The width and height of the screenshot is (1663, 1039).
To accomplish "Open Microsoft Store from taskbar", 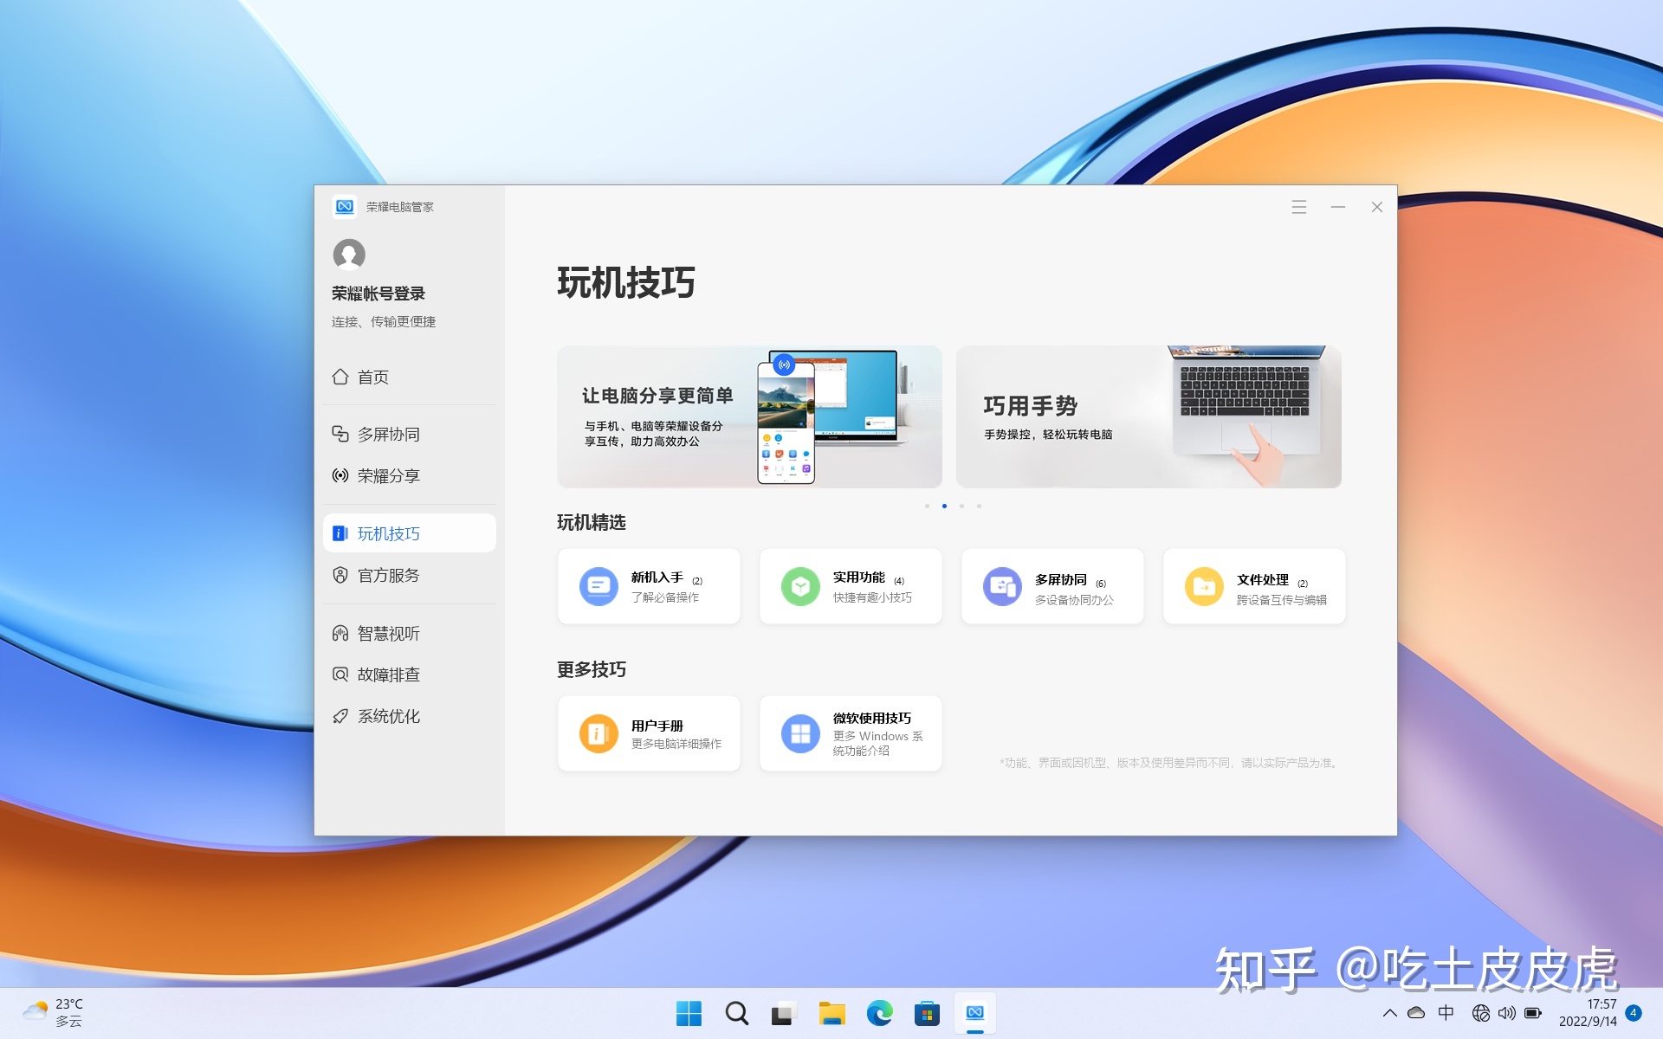I will pos(927,1013).
